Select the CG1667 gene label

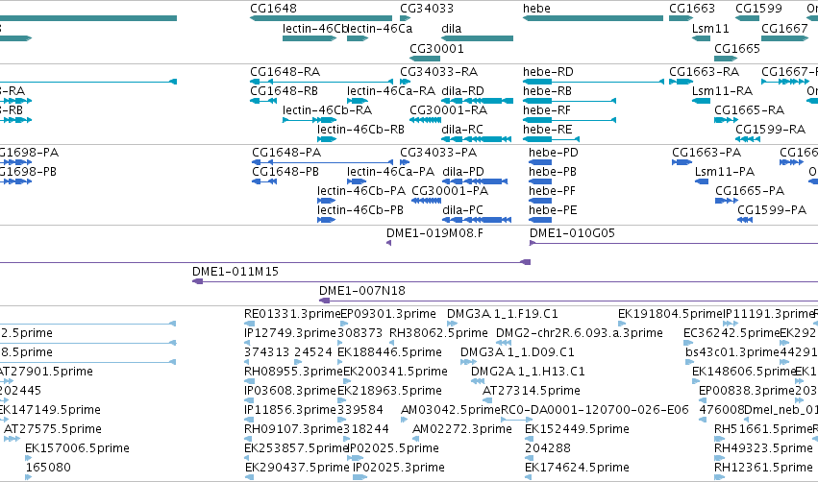pyautogui.click(x=784, y=29)
